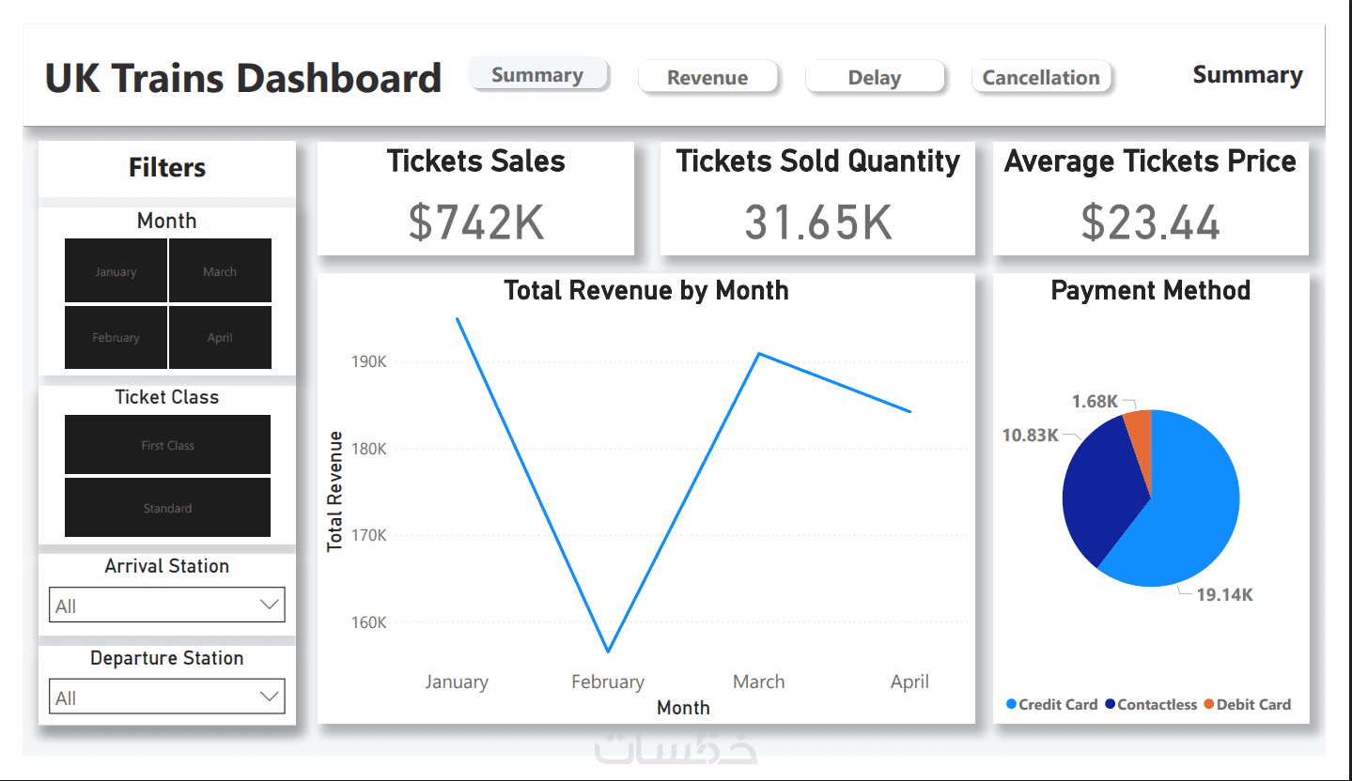The image size is (1352, 781).
Task: Click the Debit Card legend marker
Action: 1209,704
